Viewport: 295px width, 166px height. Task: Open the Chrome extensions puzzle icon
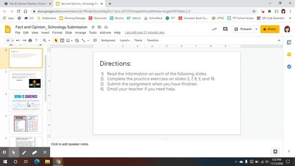point(269,11)
